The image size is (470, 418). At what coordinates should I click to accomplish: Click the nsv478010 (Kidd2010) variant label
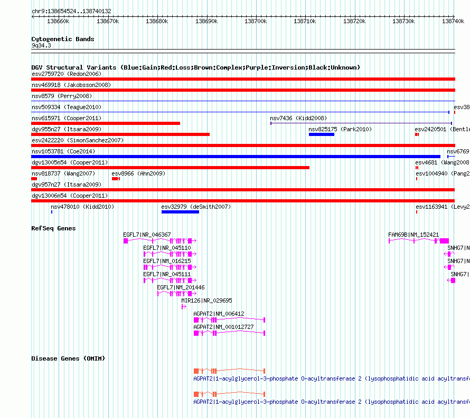coord(82,207)
